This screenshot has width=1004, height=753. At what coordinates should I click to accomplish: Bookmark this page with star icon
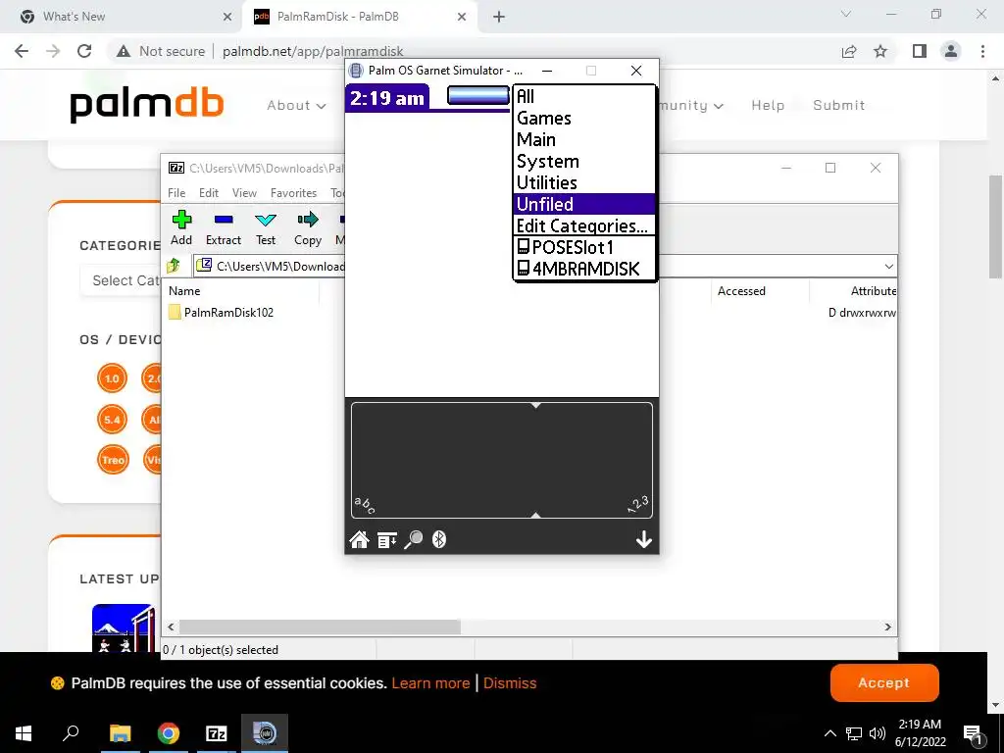click(x=880, y=51)
